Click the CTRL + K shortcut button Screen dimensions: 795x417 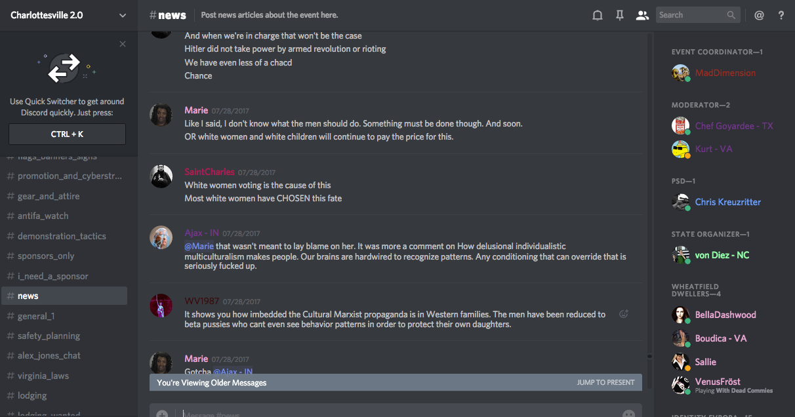pos(67,134)
